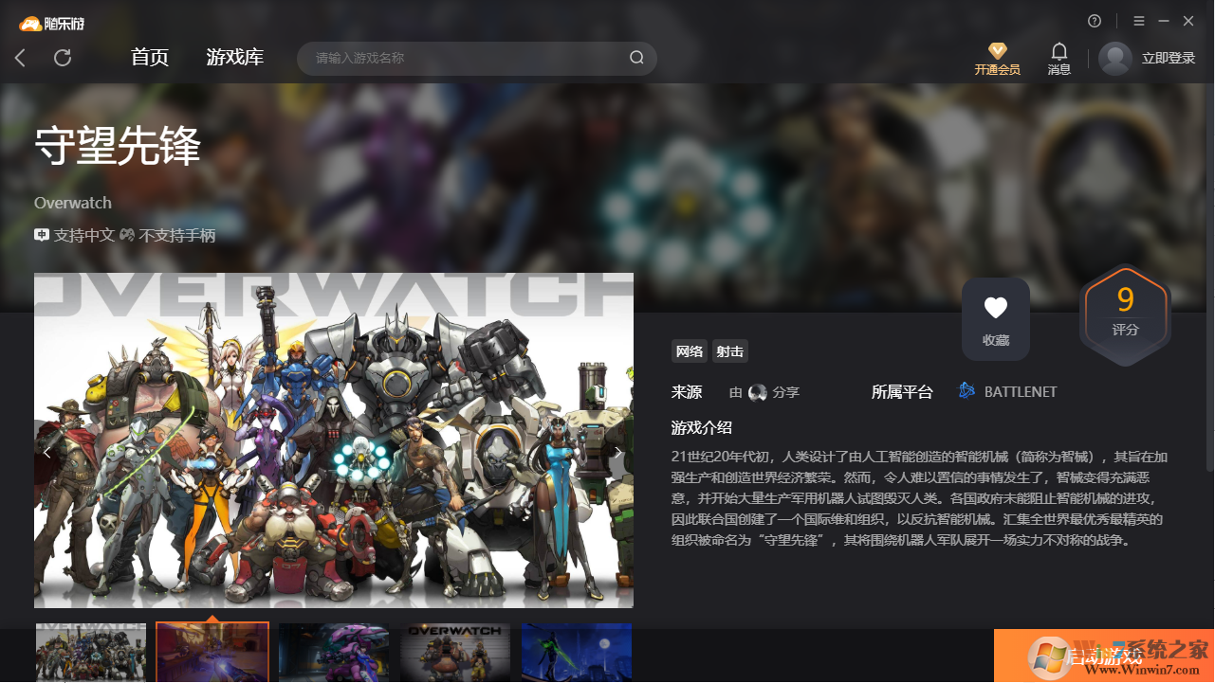Click the left carousel arrow
The width and height of the screenshot is (1215, 683).
coord(46,452)
